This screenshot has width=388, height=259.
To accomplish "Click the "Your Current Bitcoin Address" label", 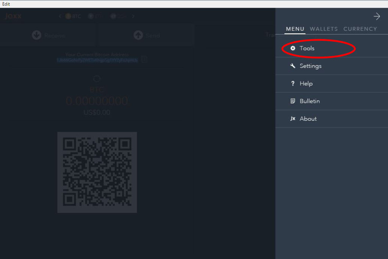I will [97, 55].
